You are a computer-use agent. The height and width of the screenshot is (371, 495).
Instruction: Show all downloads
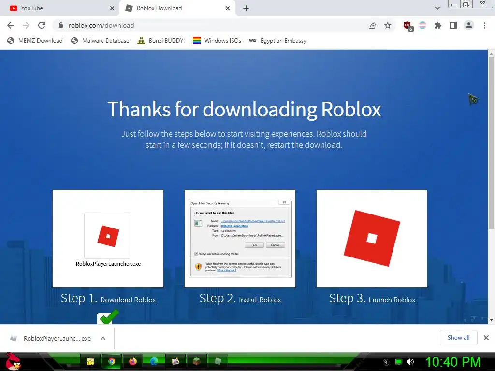click(458, 338)
